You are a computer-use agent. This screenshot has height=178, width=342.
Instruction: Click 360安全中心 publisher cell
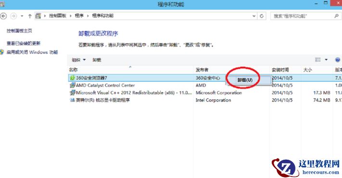click(208, 78)
